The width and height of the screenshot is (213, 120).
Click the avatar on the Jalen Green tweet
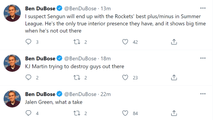12,99
